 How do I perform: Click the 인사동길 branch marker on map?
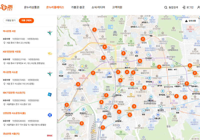click(x=148, y=55)
